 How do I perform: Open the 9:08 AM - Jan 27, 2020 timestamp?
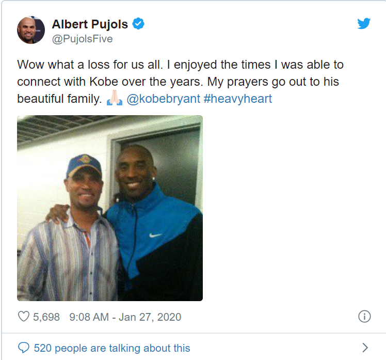124,317
